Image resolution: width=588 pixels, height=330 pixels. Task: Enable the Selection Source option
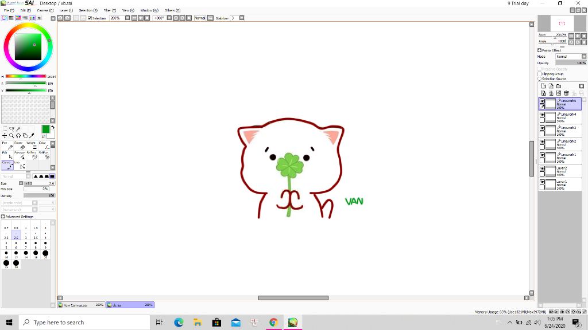tap(540, 79)
